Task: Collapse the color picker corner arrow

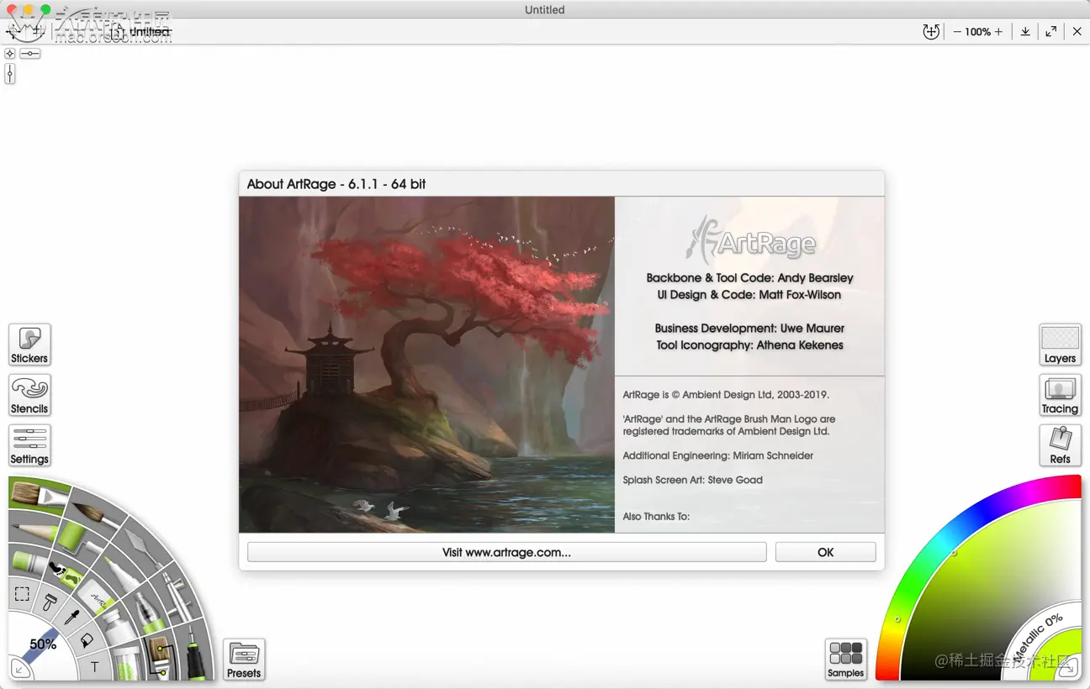Action: 1070,669
